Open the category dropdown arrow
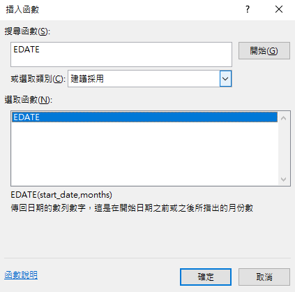The height and width of the screenshot is (292, 295). tap(225, 79)
